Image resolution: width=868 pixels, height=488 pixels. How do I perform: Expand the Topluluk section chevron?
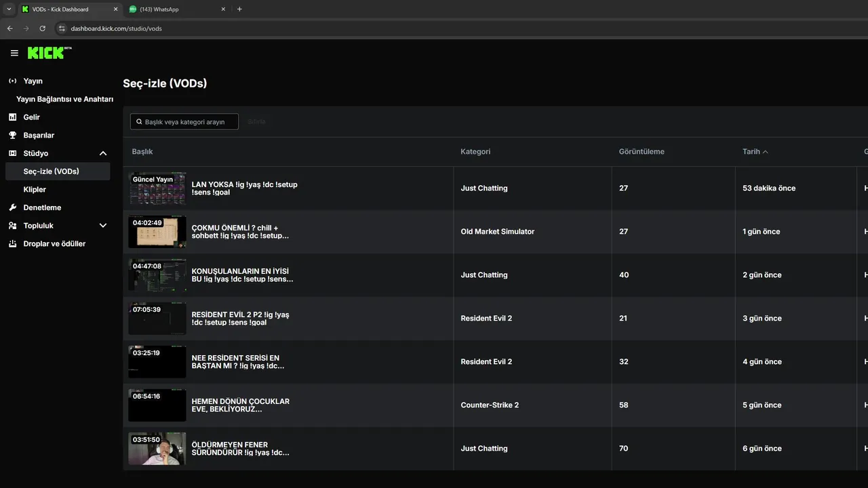(x=103, y=226)
